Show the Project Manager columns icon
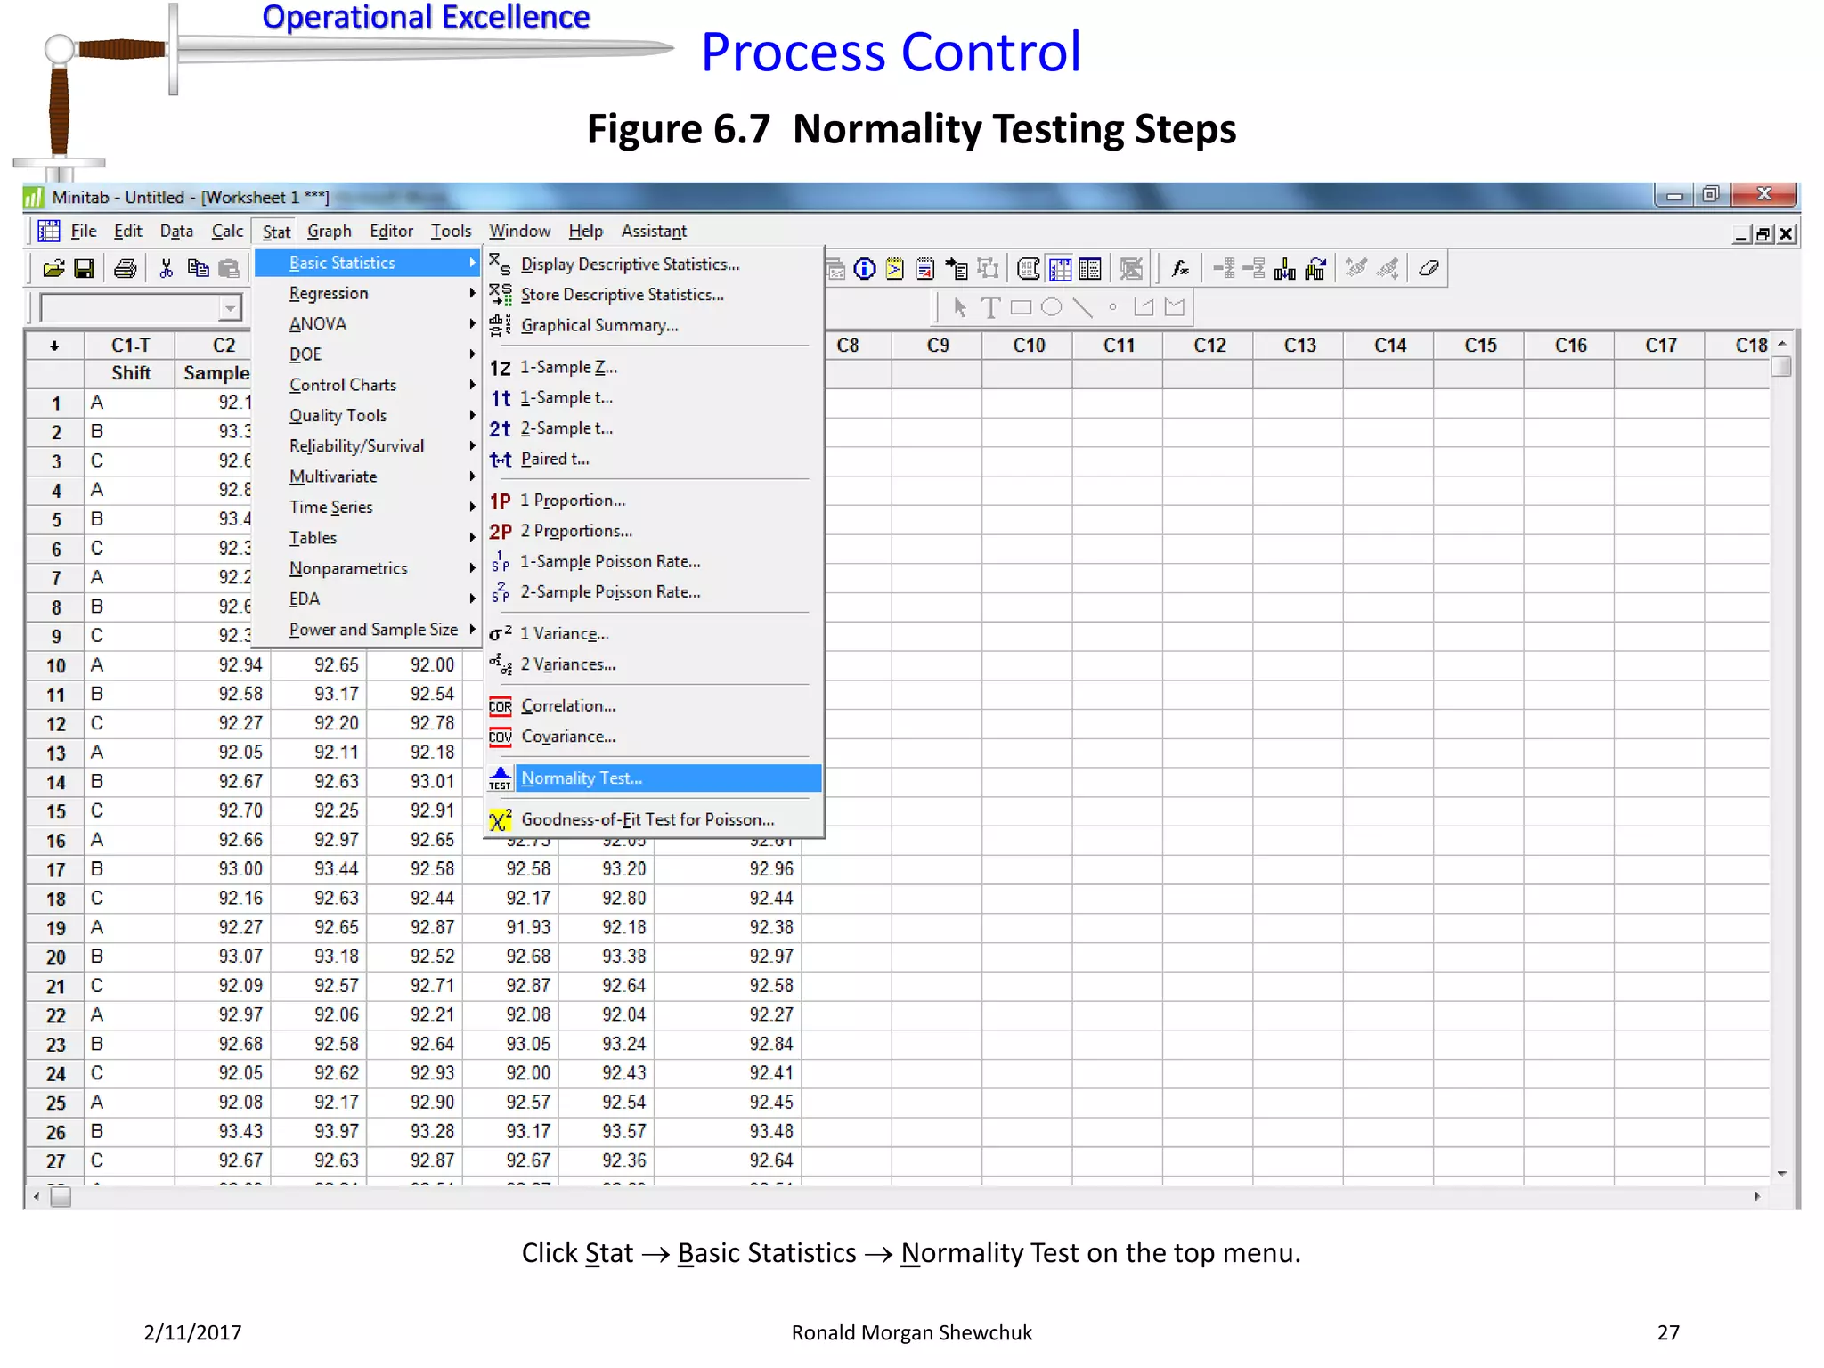 click(x=1090, y=269)
